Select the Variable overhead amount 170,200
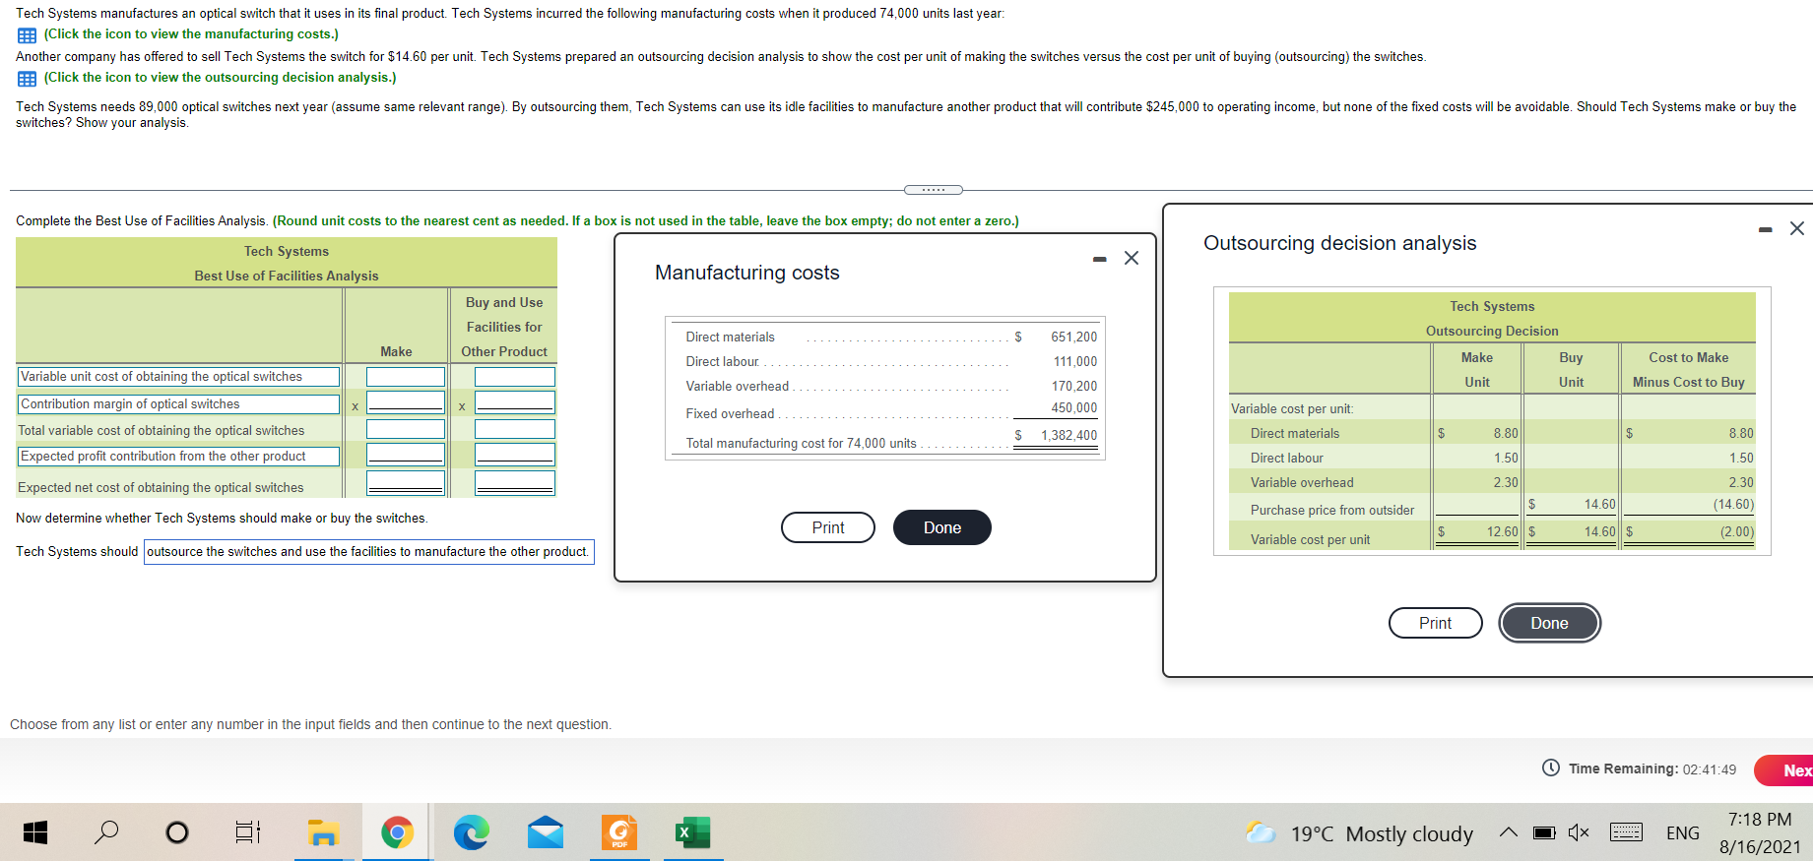1813x861 pixels. click(x=1073, y=387)
